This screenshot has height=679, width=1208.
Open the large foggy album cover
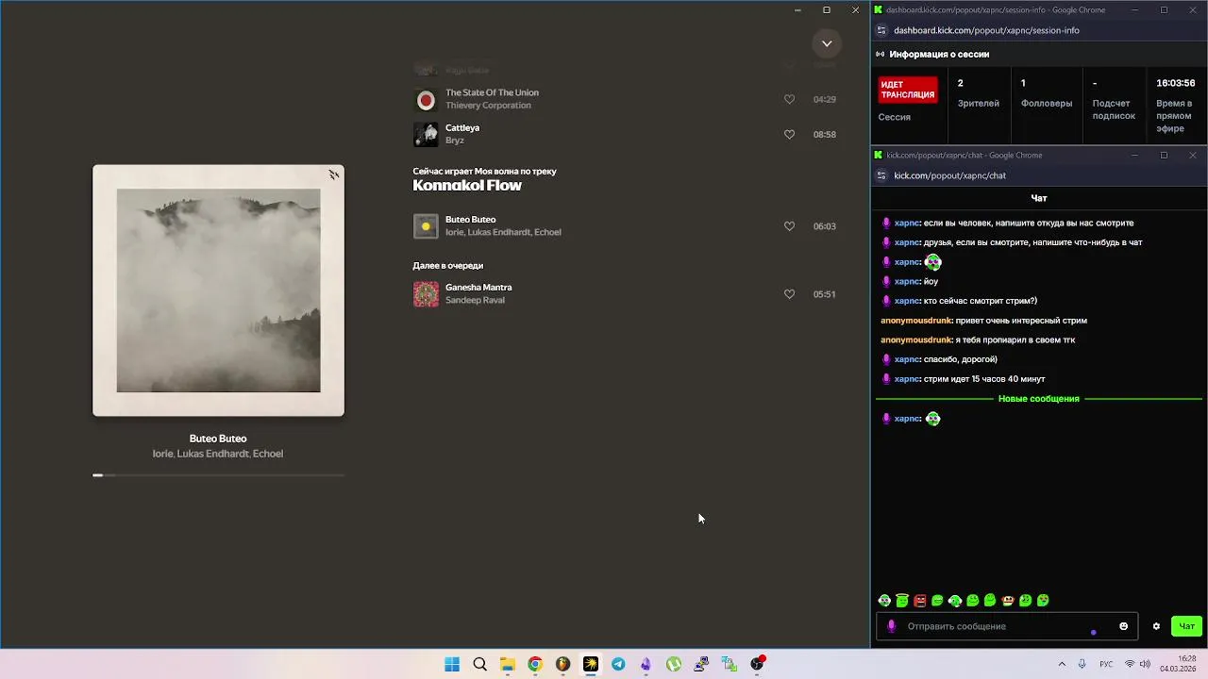pos(218,290)
